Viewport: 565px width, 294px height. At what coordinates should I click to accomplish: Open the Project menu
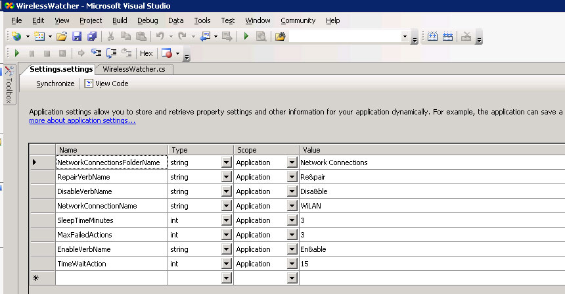click(91, 20)
